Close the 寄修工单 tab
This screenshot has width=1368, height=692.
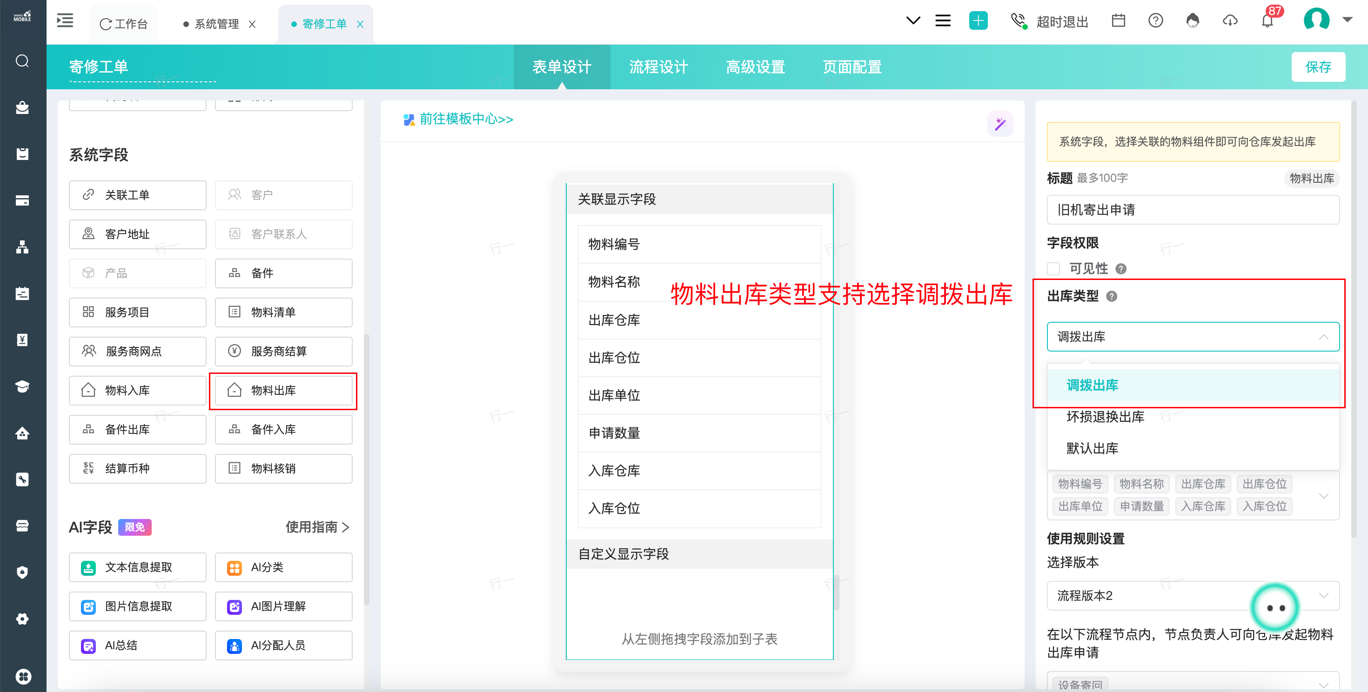360,24
